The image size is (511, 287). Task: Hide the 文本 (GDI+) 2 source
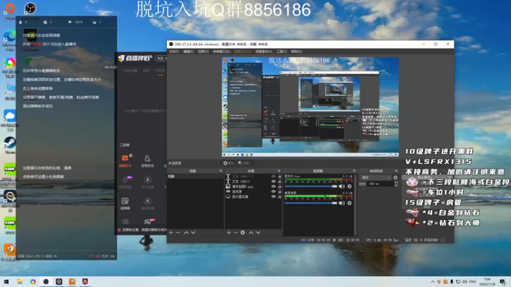tap(273, 177)
